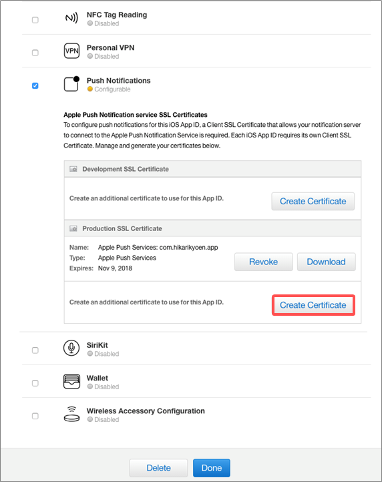Screen dimensions: 382x482
Task: Click the SiriKit microphone icon
Action: 71,348
